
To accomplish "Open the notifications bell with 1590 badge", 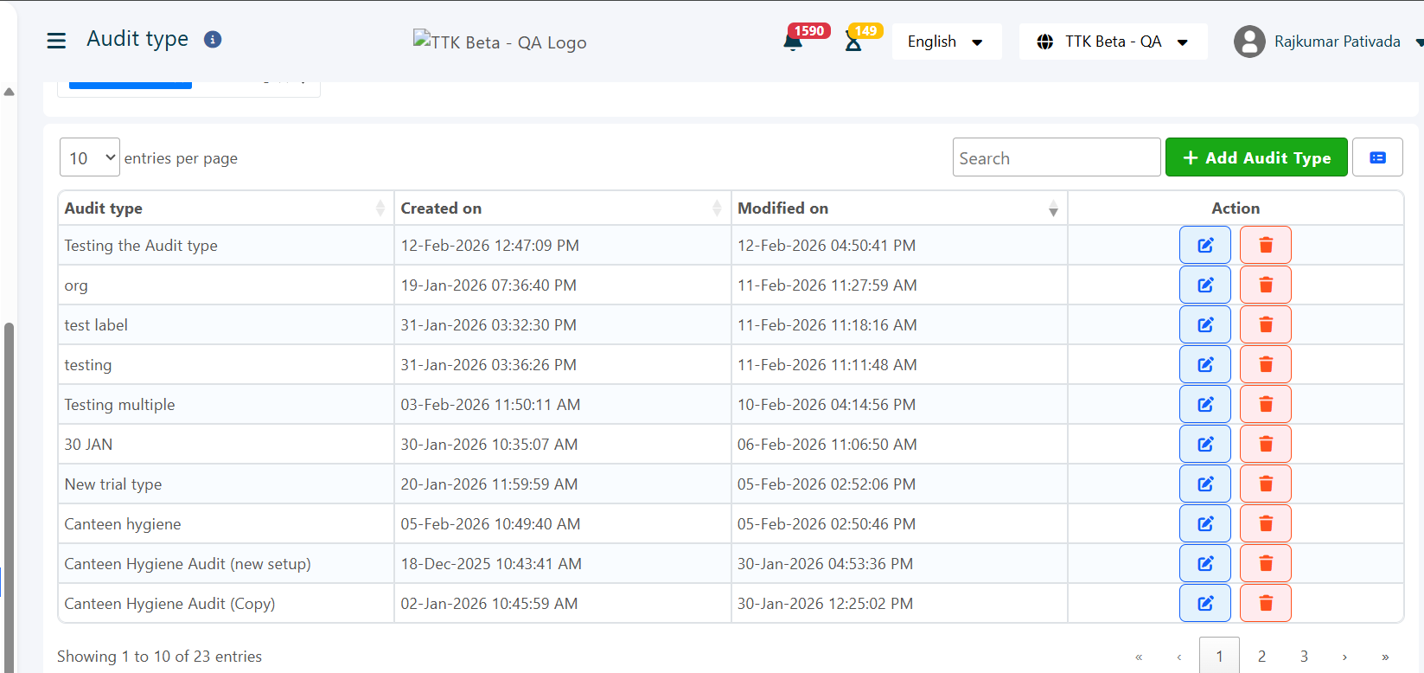I will (x=793, y=42).
